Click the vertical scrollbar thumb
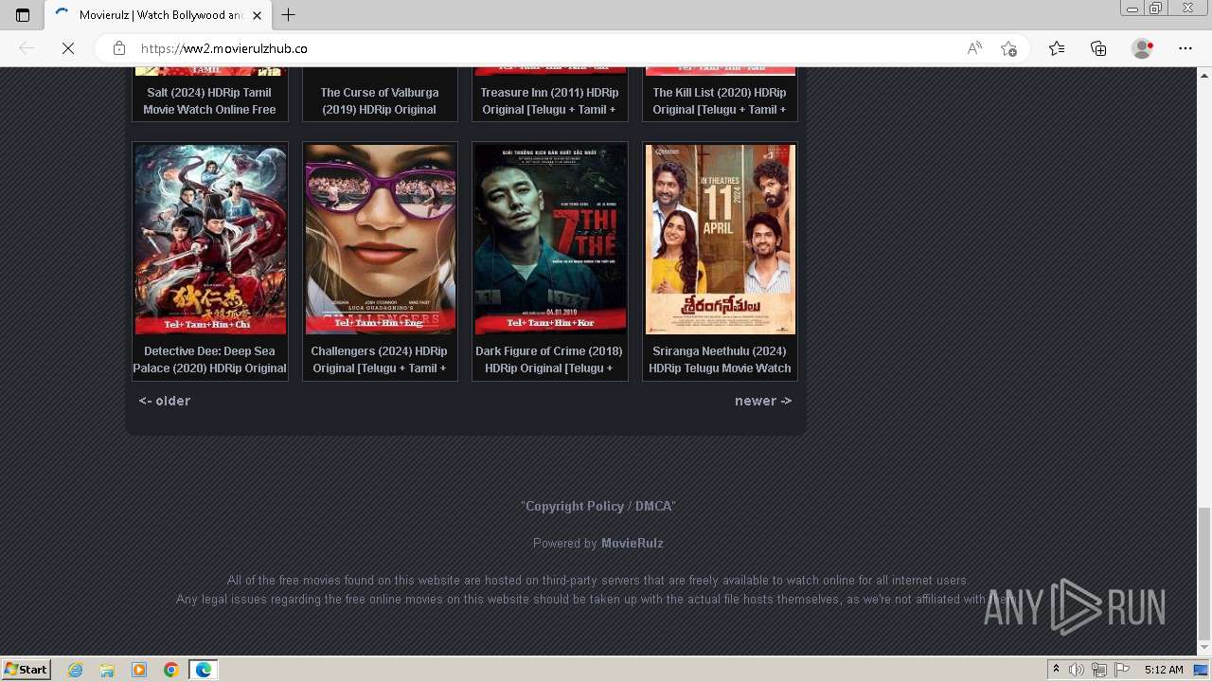This screenshot has height=682, width=1212. pyautogui.click(x=1204, y=574)
